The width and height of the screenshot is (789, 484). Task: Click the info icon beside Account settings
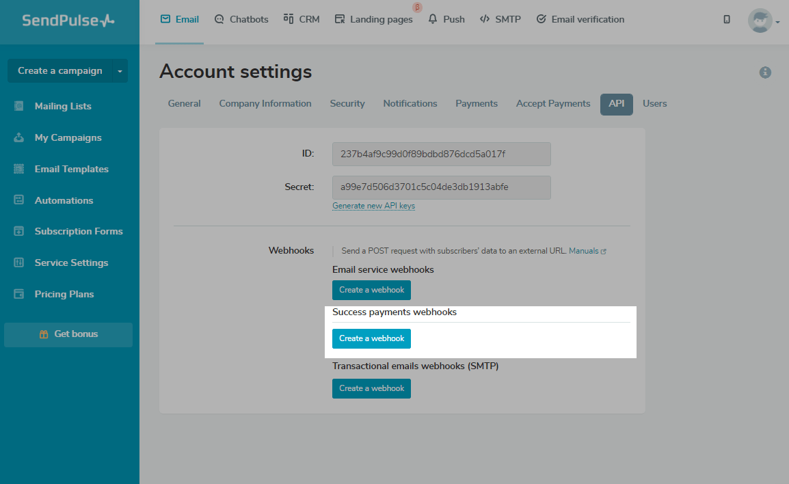pos(765,72)
